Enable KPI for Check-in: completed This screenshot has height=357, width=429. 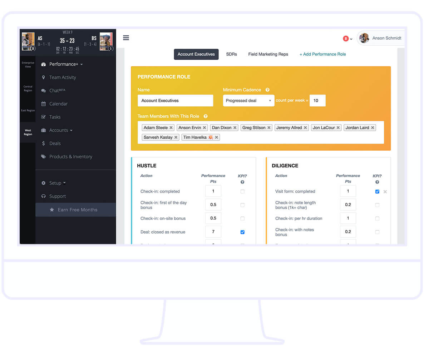(242, 192)
